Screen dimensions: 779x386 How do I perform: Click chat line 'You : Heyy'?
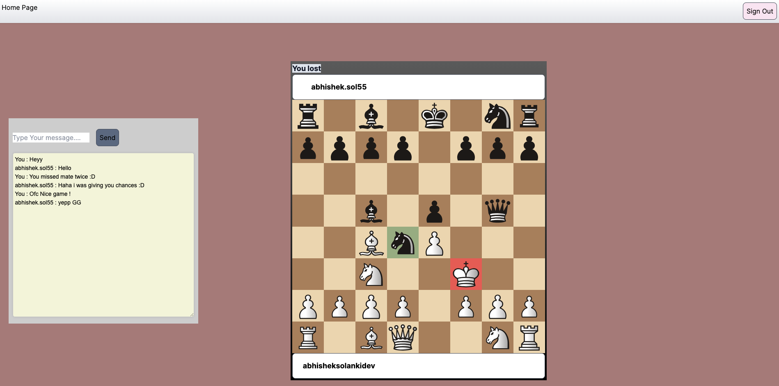point(29,159)
